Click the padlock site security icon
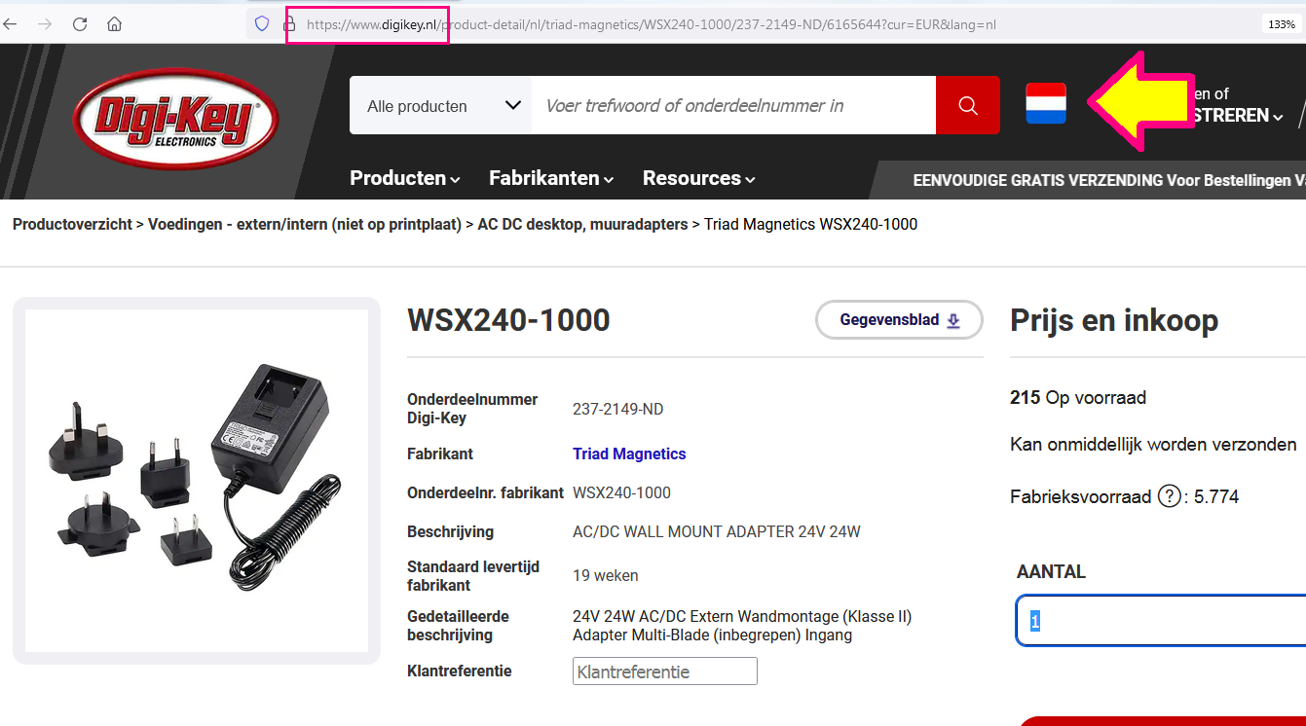1306x726 pixels. 289,24
